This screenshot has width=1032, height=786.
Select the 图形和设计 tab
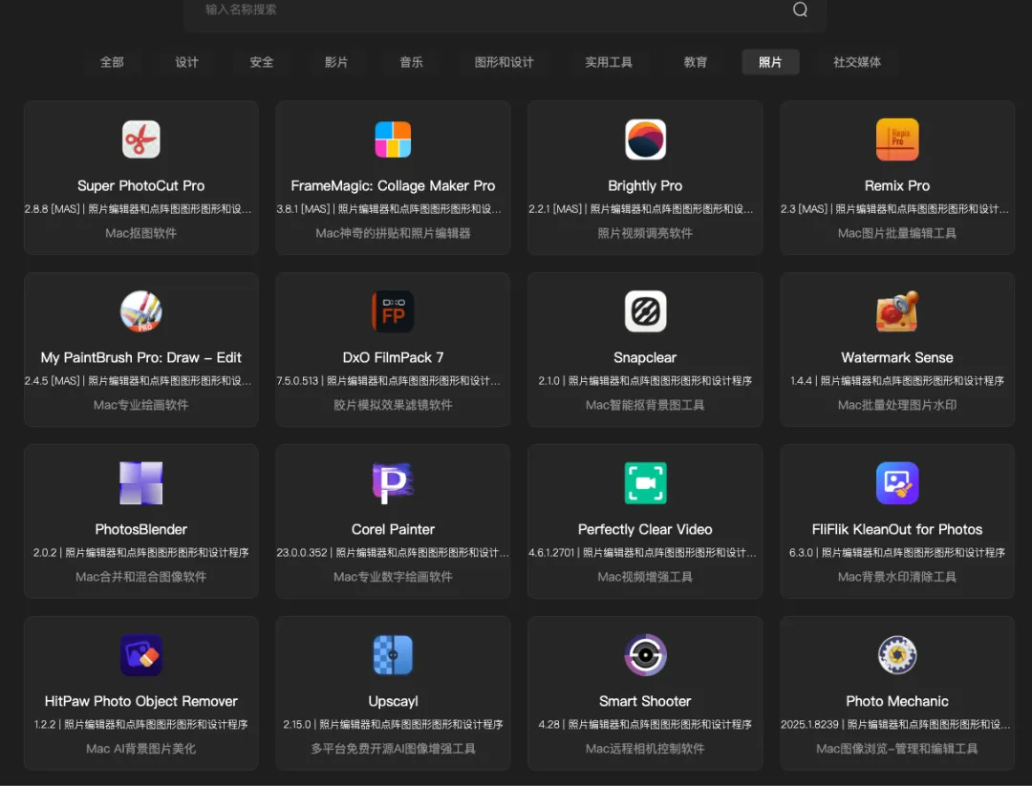point(505,62)
